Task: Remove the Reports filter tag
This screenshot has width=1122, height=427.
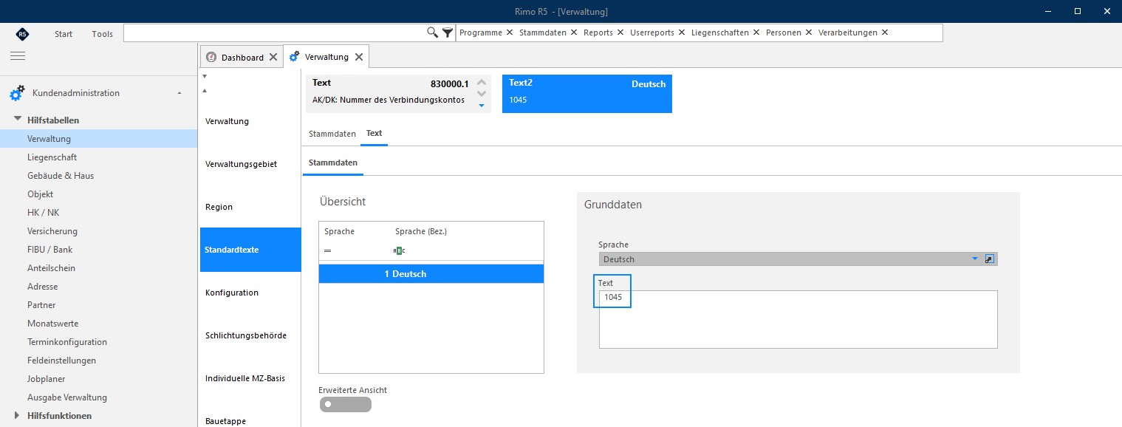Action: [620, 33]
